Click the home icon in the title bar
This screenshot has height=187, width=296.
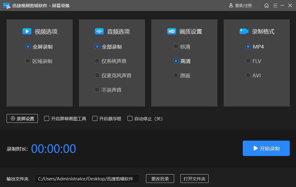coord(266,5)
